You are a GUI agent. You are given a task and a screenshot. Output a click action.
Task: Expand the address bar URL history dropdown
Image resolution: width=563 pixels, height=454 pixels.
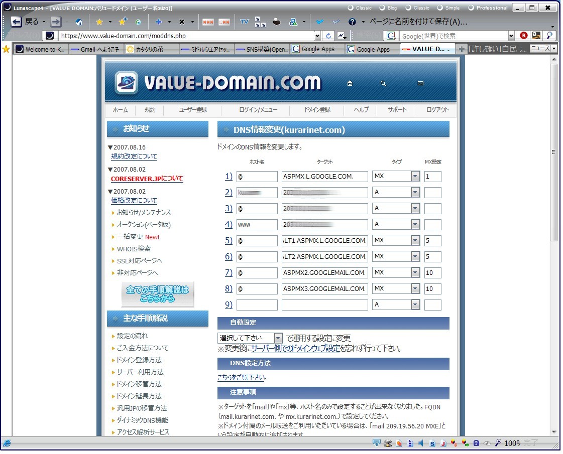pyautogui.click(x=317, y=36)
